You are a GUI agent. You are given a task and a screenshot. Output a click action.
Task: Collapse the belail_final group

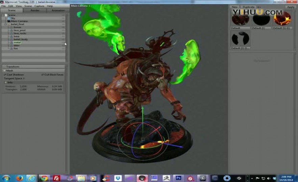[5, 24]
